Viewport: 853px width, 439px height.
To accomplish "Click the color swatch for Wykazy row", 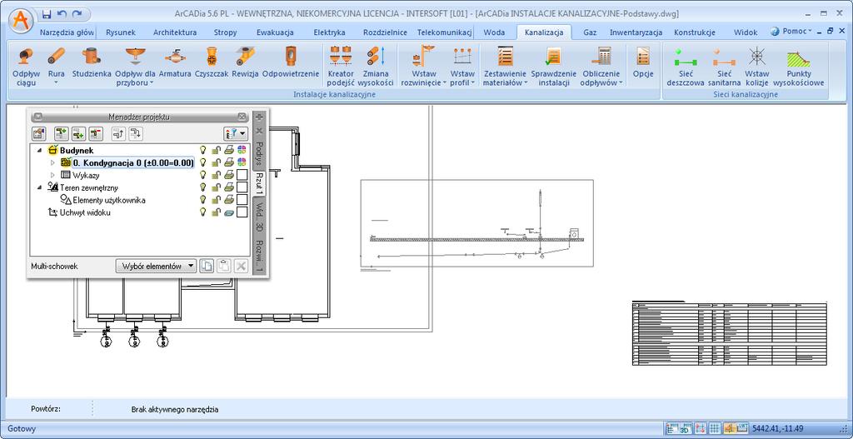I will pos(242,175).
